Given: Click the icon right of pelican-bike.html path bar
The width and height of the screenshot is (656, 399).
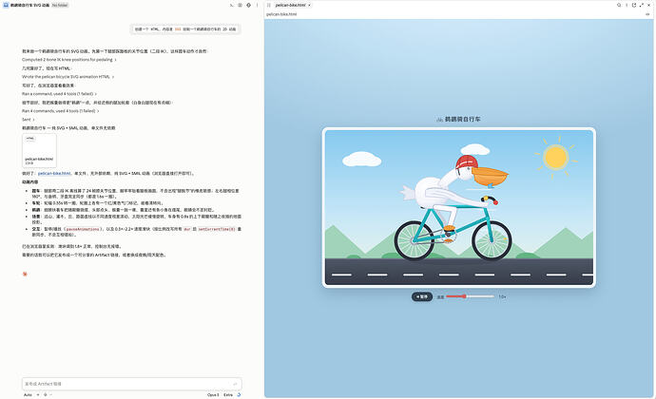Looking at the screenshot, I should [647, 14].
